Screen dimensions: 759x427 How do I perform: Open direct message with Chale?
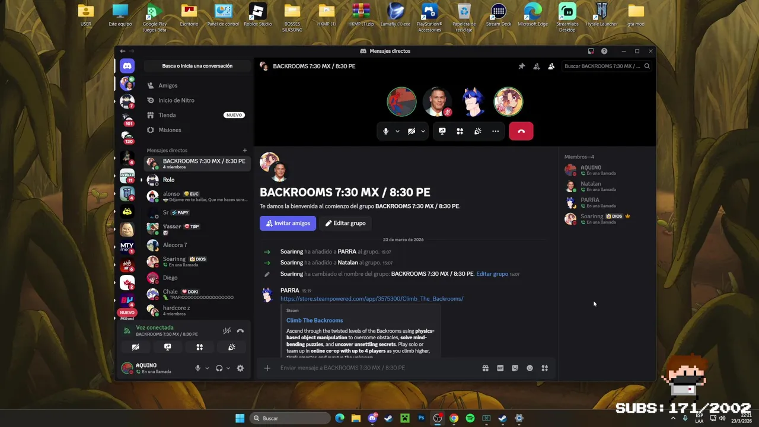click(196, 294)
